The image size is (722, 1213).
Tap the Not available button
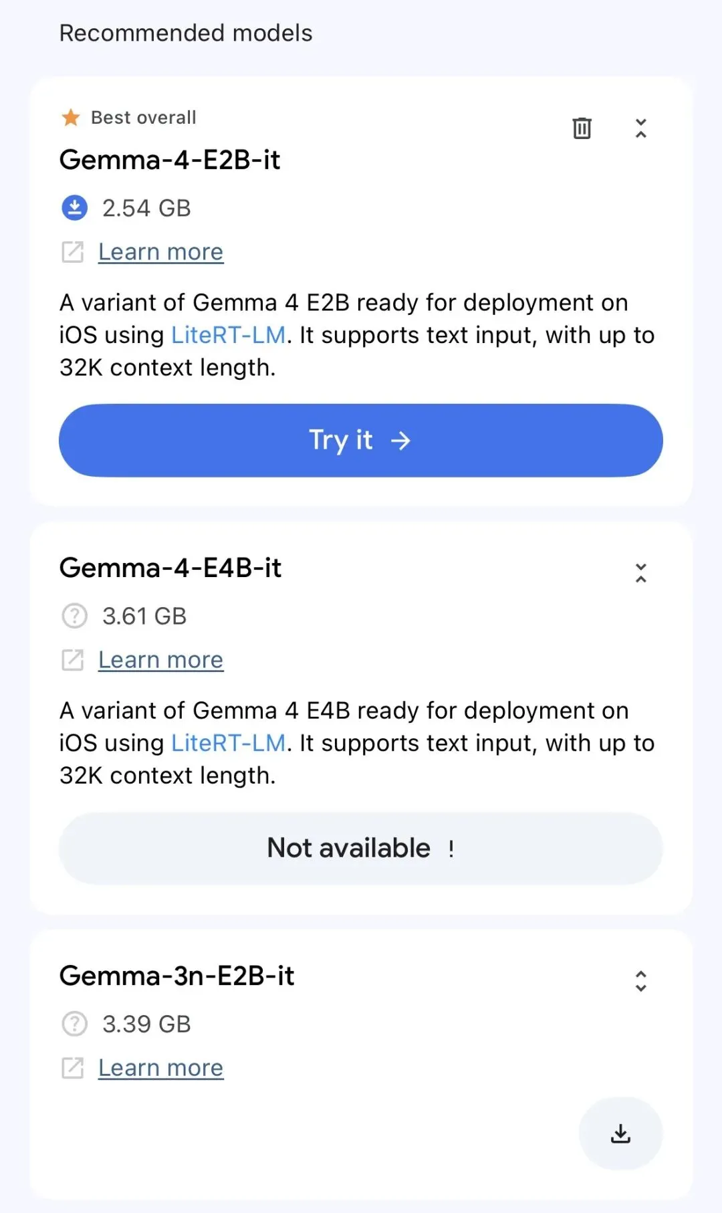point(361,848)
